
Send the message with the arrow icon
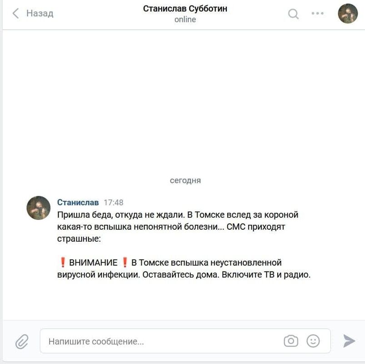pos(349,341)
